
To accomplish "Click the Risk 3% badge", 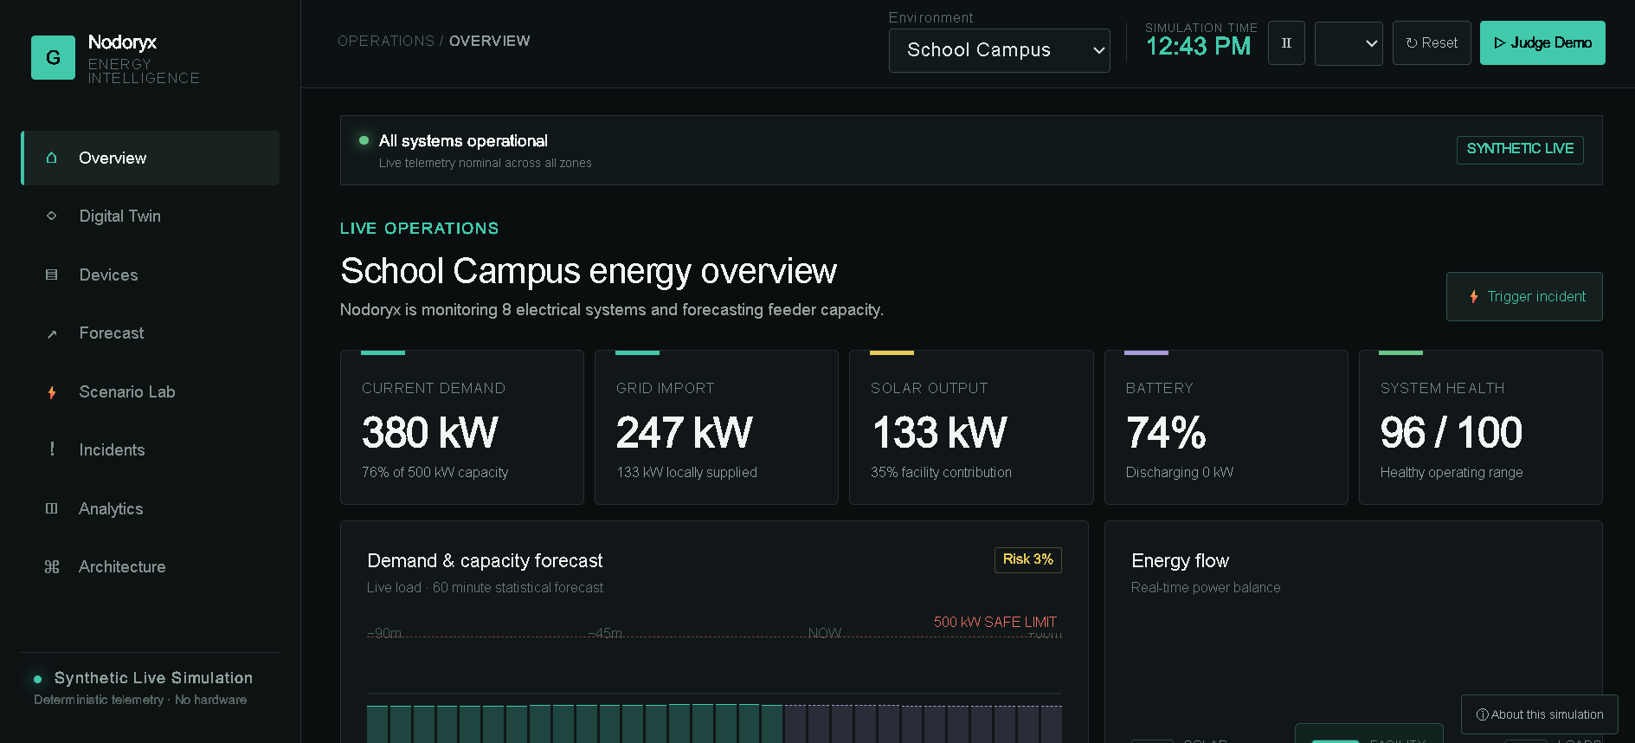I will [1028, 559].
